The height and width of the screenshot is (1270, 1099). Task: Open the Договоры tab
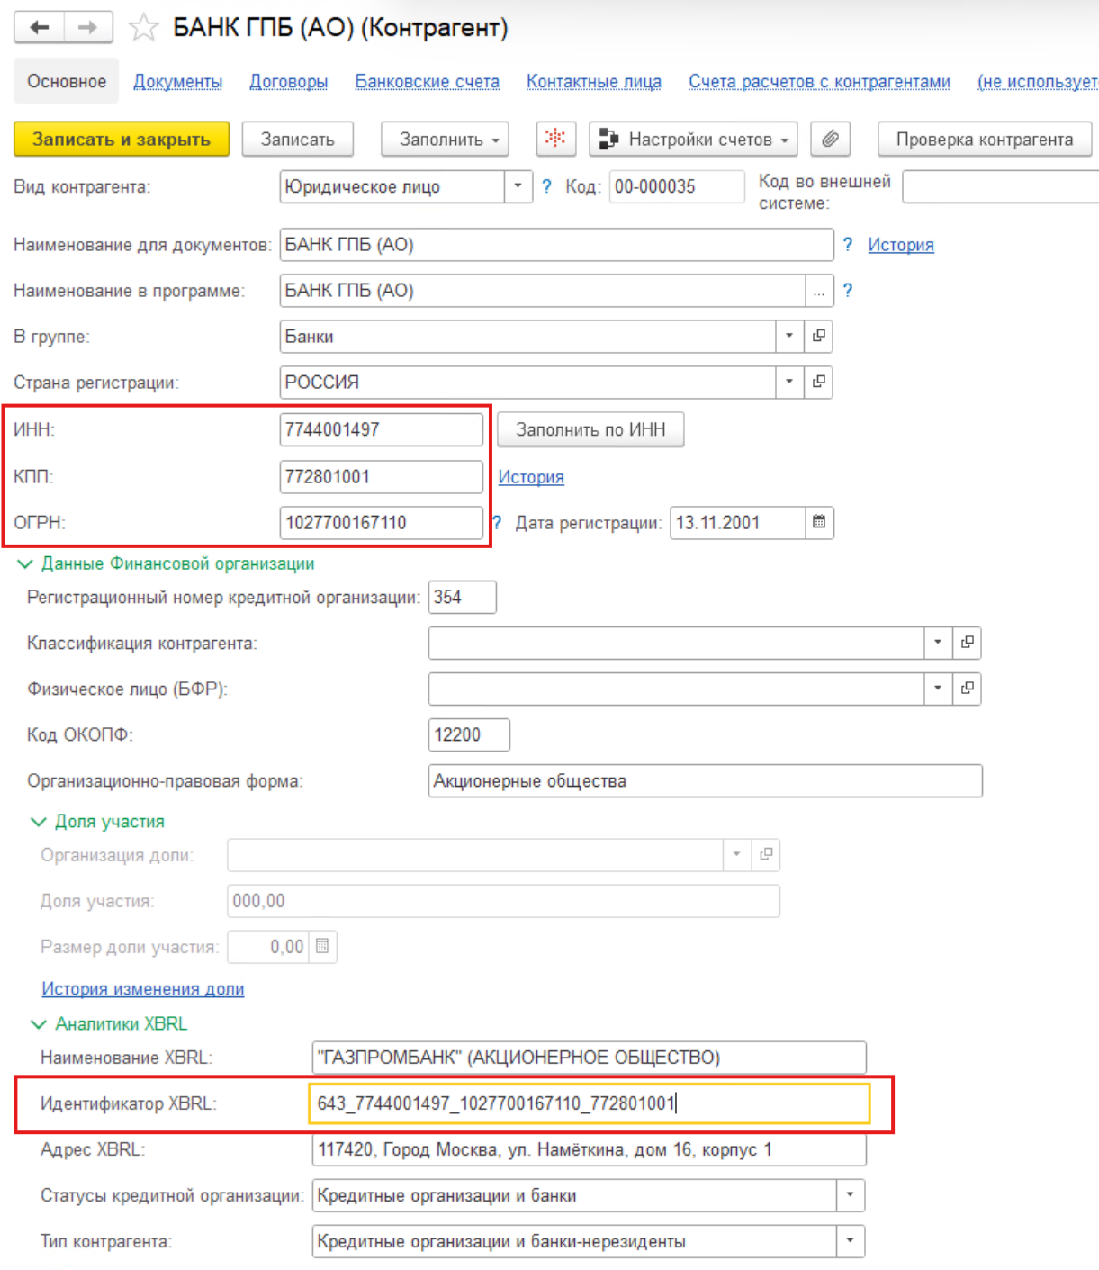[288, 82]
